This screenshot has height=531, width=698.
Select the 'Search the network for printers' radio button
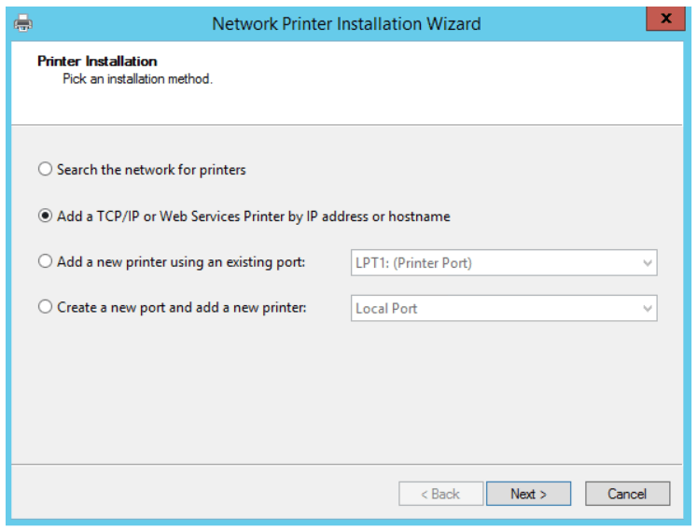pyautogui.click(x=46, y=170)
